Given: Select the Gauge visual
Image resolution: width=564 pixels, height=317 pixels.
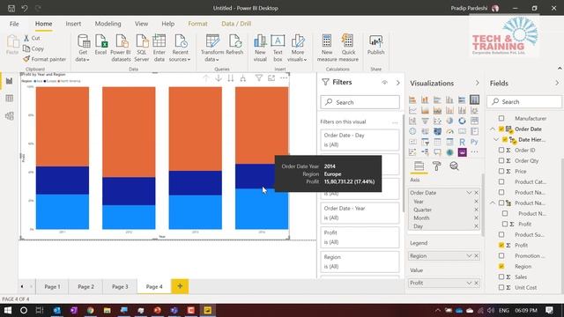Looking at the screenshot, I should (449, 131).
